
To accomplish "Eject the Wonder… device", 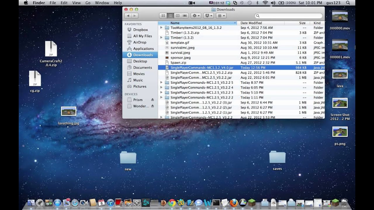I will [x=152, y=106].
